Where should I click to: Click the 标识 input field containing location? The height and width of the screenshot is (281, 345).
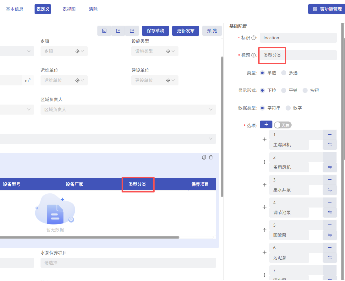298,38
